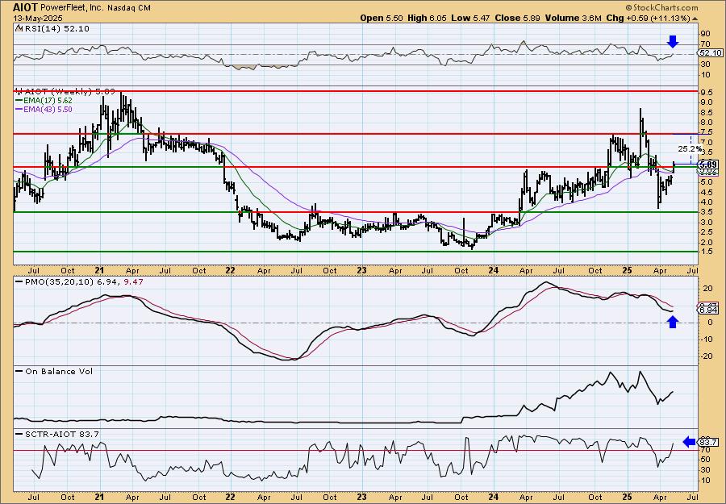The height and width of the screenshot is (504, 726).
Task: Click the AIOT ticker symbol in the chart header
Action: tap(26, 7)
